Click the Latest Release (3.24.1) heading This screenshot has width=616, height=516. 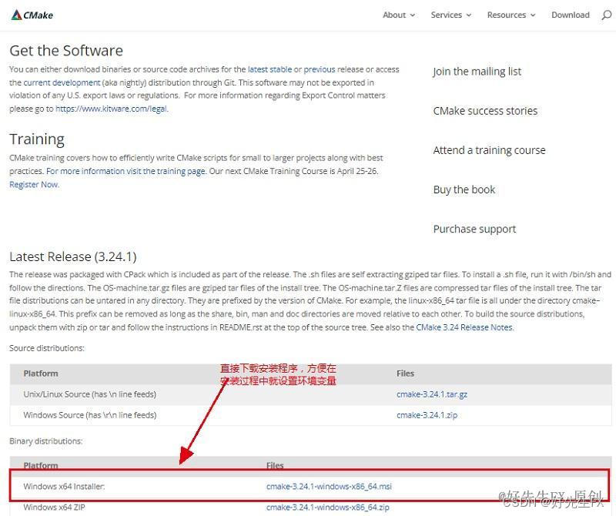click(72, 256)
